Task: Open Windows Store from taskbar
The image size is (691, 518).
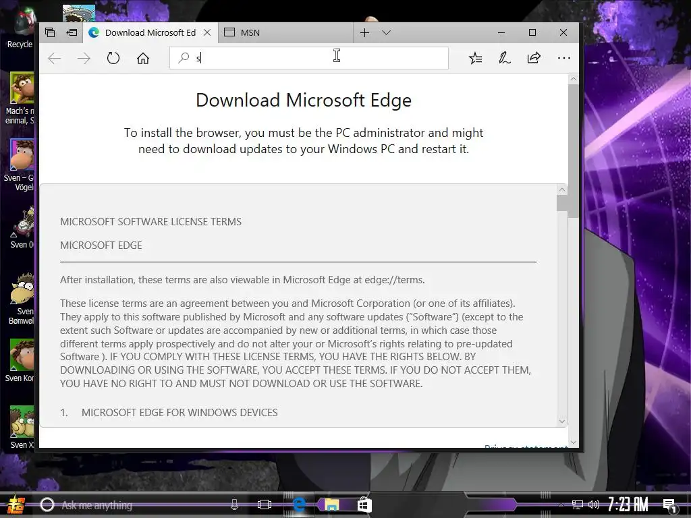Action: pos(364,505)
